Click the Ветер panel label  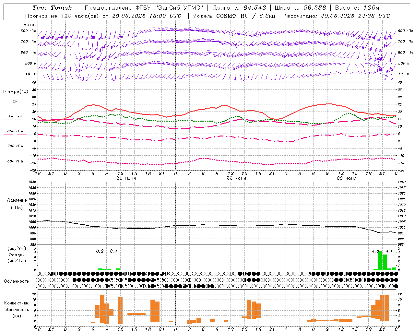point(30,25)
